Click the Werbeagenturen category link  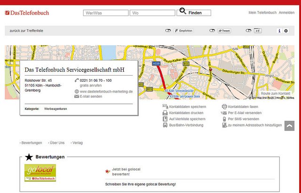coord(55,108)
